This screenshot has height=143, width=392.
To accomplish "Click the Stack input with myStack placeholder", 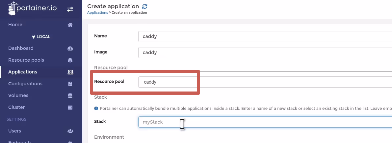I will tap(265, 122).
